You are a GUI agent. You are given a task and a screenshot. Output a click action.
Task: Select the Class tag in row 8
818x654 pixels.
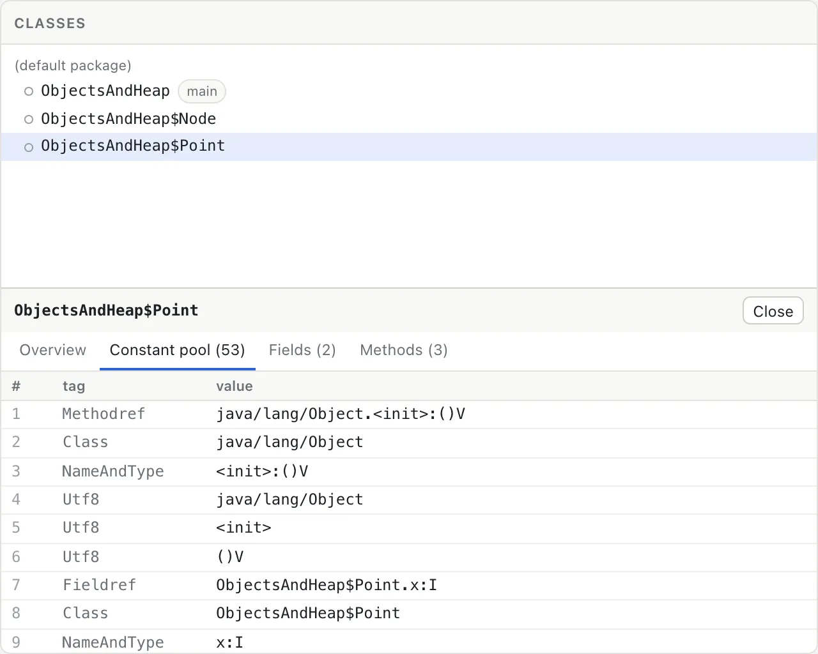[x=85, y=613]
